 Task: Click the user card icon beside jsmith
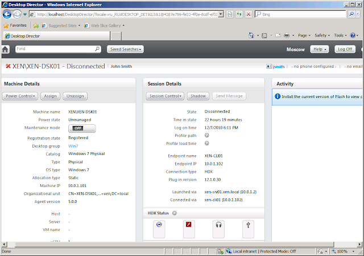(269, 66)
